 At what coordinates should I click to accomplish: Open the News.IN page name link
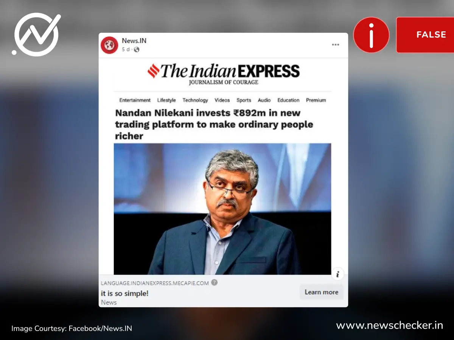coord(134,41)
